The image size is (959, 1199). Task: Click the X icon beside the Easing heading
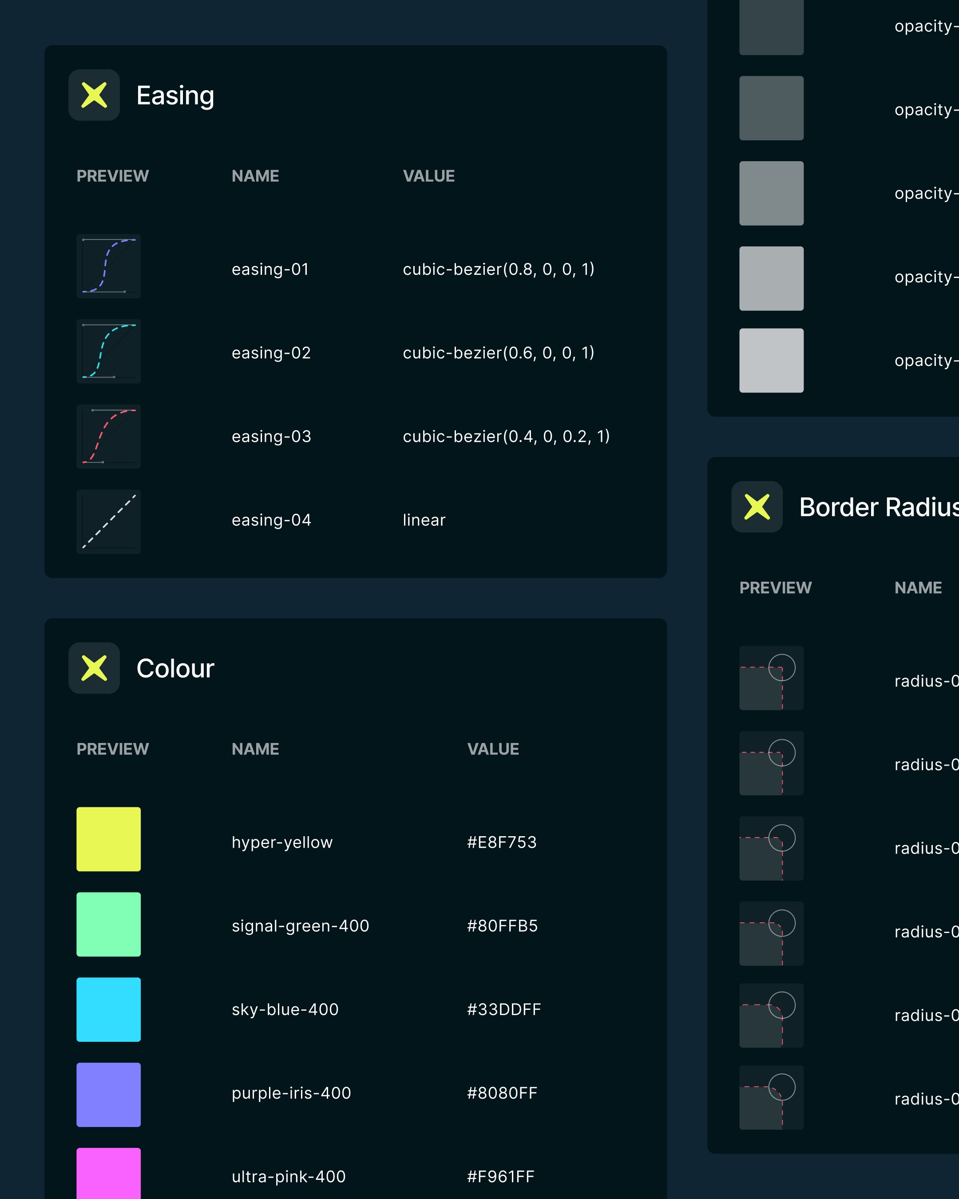coord(94,95)
